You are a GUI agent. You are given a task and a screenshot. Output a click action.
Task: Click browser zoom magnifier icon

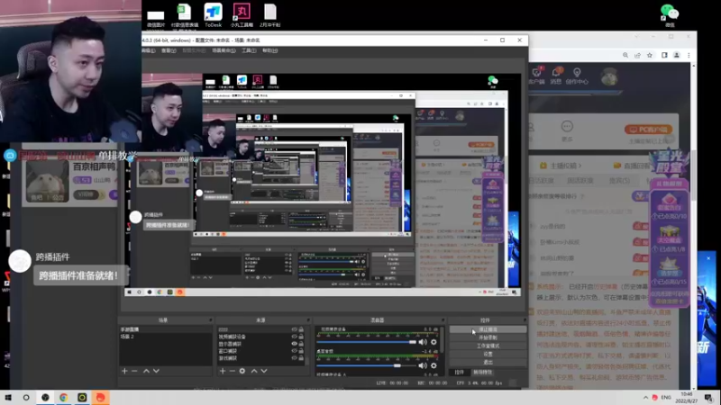pos(625,55)
